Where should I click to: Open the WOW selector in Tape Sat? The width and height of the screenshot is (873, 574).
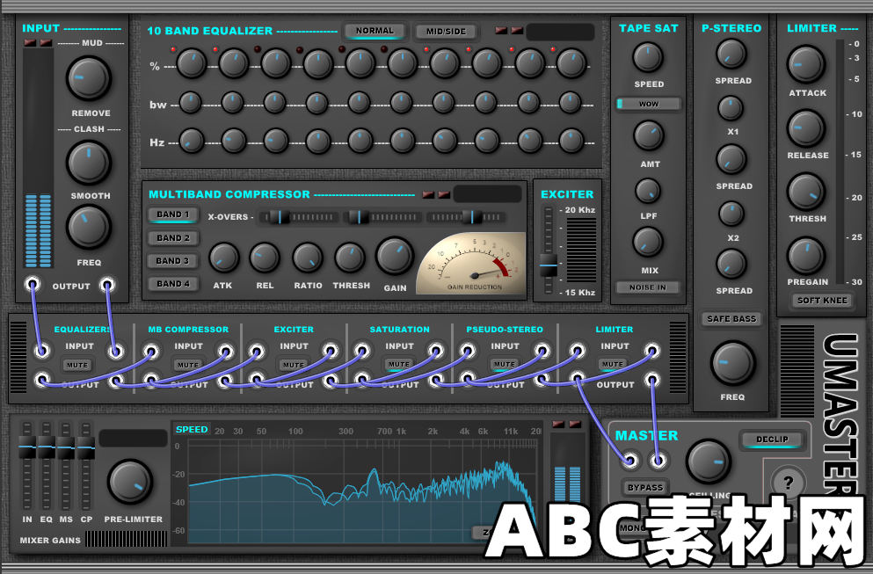pos(648,103)
